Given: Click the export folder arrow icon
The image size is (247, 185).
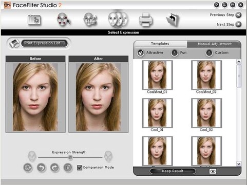Looking at the screenshot, I should 173,20.
